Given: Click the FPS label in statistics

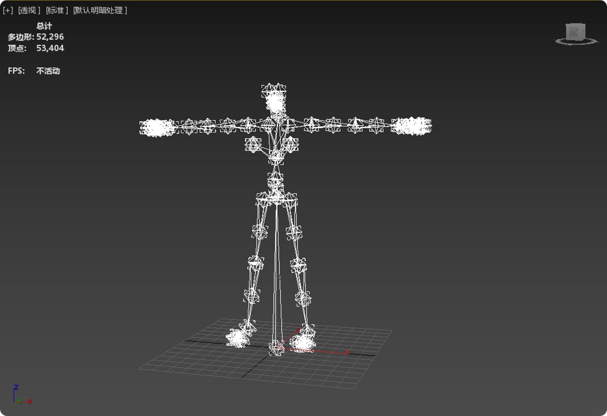Looking at the screenshot, I should (16, 71).
